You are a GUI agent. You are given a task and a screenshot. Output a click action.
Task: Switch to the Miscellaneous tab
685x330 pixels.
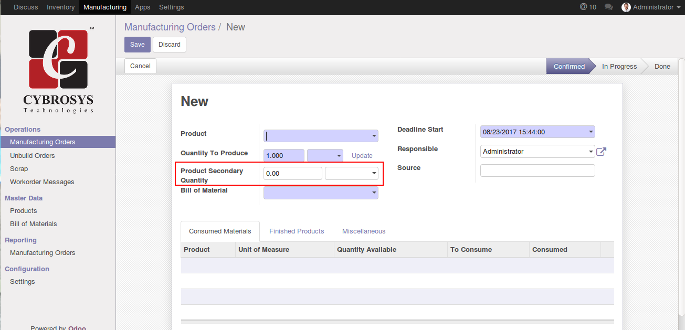tap(364, 231)
